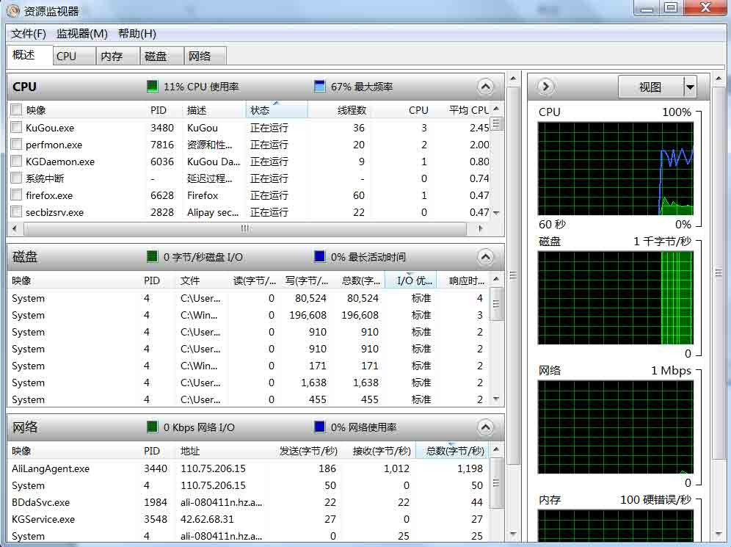
Task: Click the blue 网络使用率 indicator square
Action: [319, 427]
